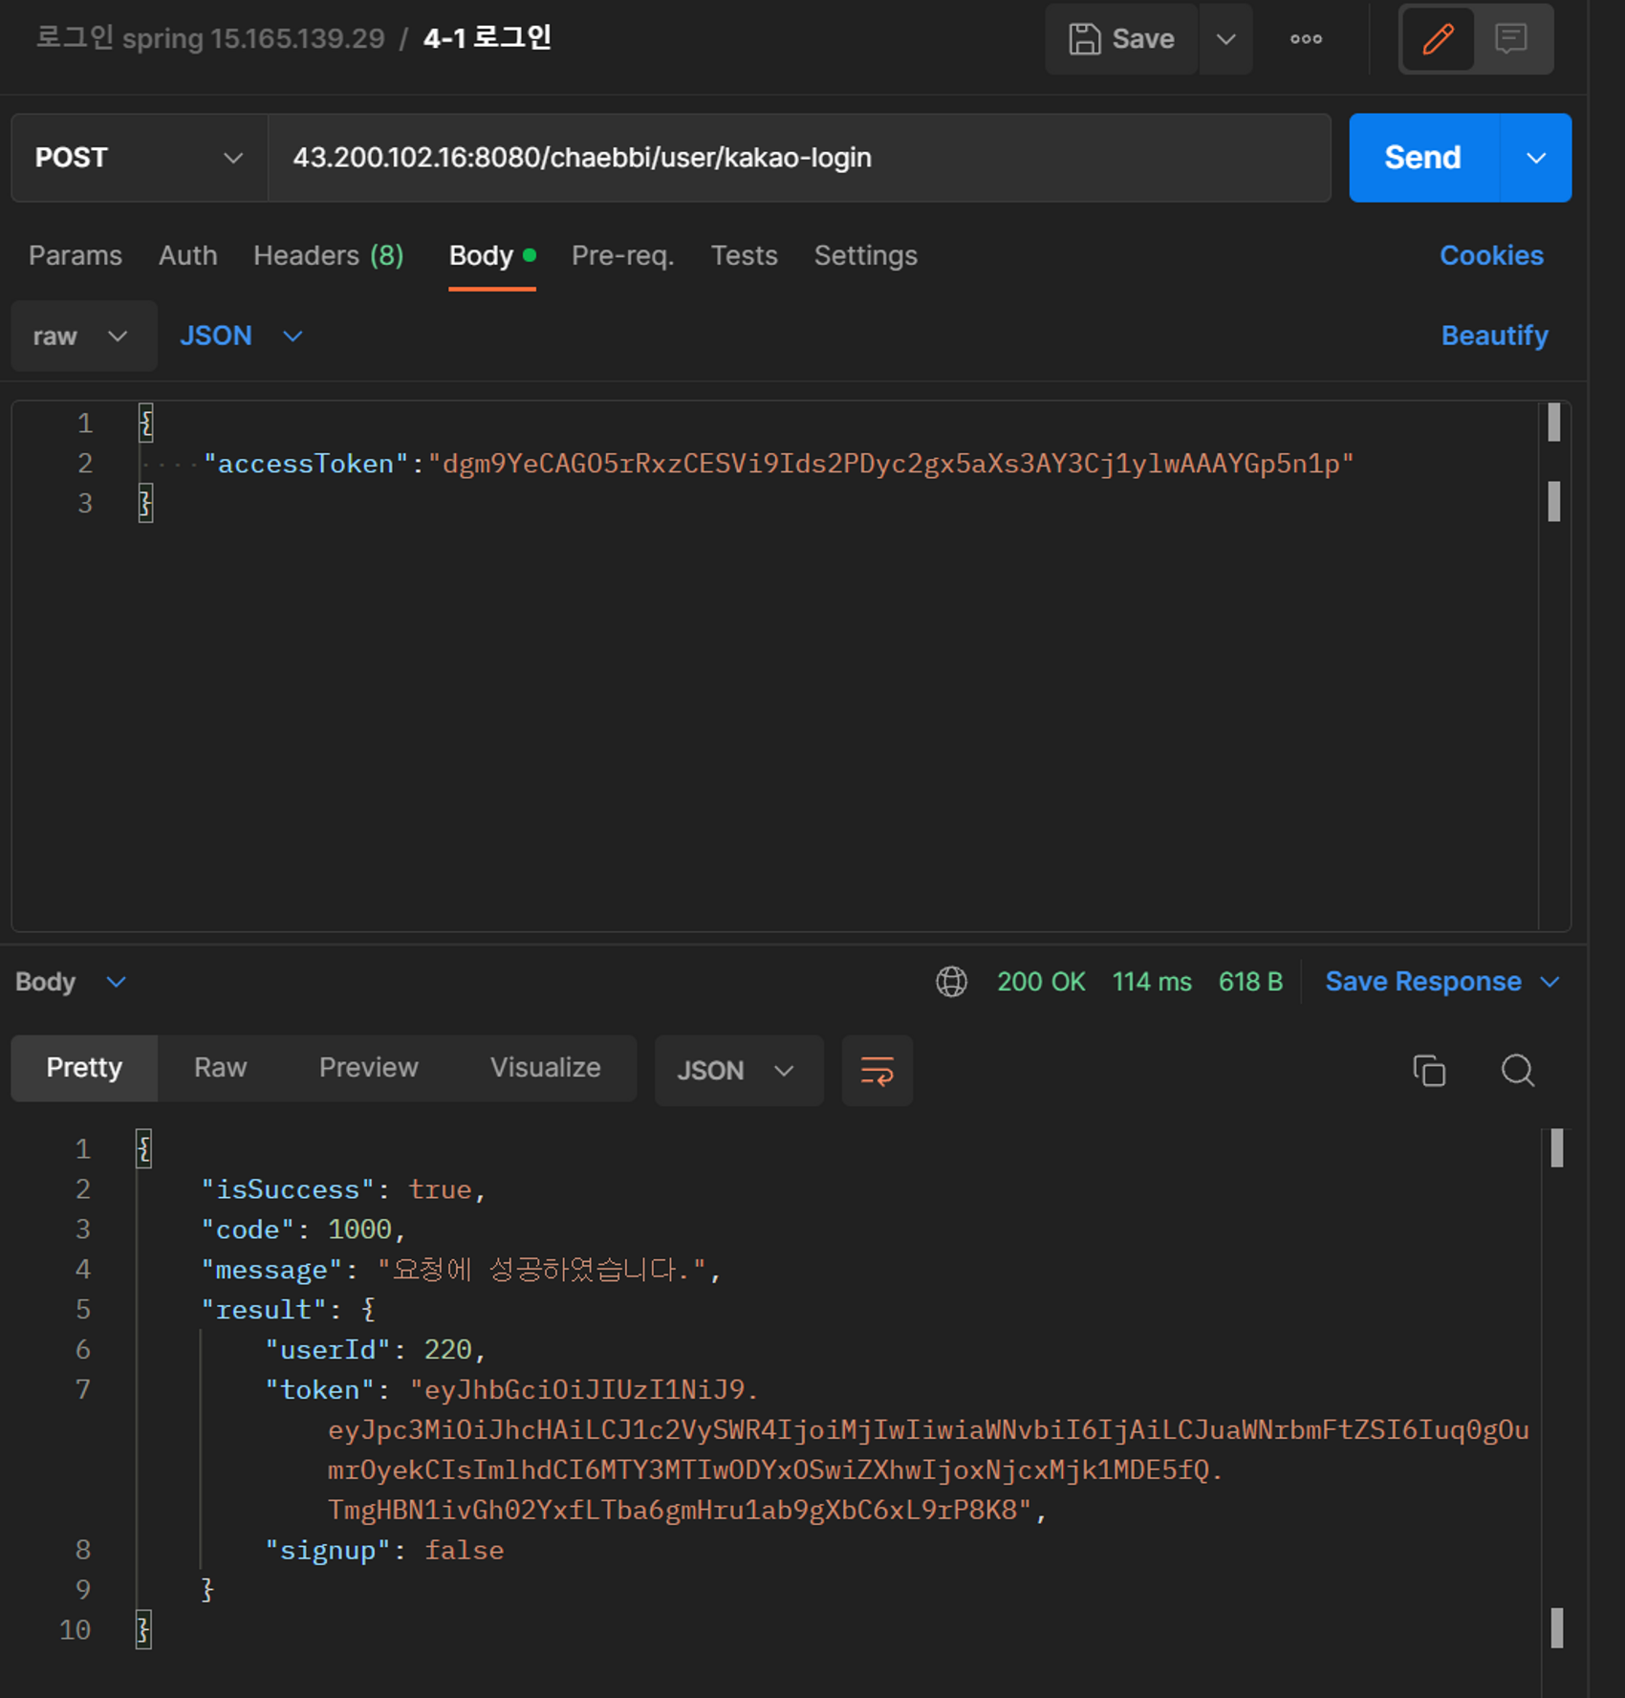Click the Save button
The height and width of the screenshot is (1698, 1625).
[1120, 39]
